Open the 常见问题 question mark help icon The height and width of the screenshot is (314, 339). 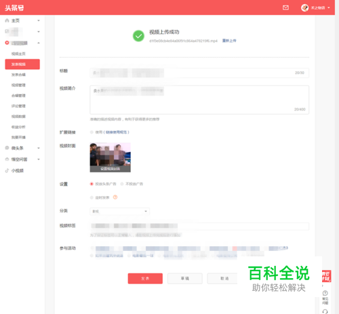coord(325,293)
